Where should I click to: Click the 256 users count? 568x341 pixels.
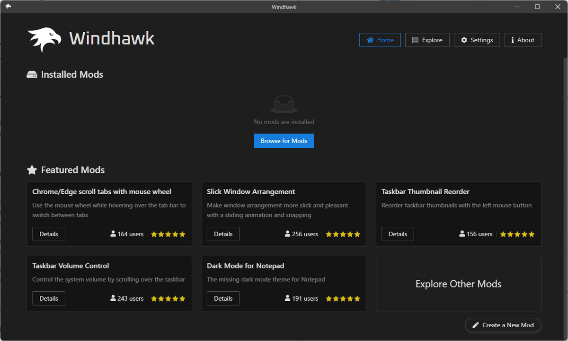(302, 234)
